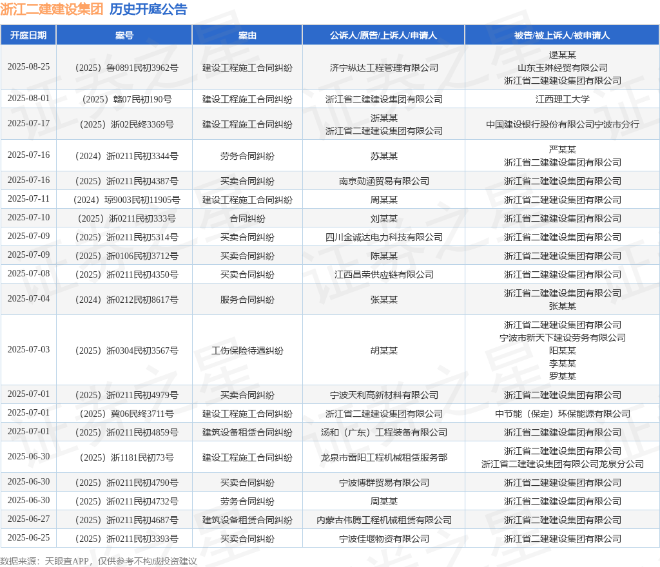
Task: Click defendant 中国建设银行股份有限公司宁波市分行
Action: coord(562,124)
